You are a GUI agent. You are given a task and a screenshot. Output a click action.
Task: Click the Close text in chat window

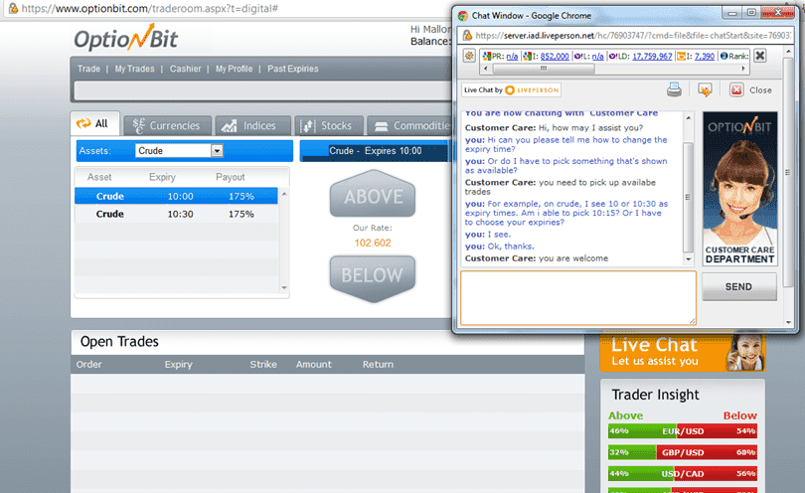pyautogui.click(x=760, y=89)
